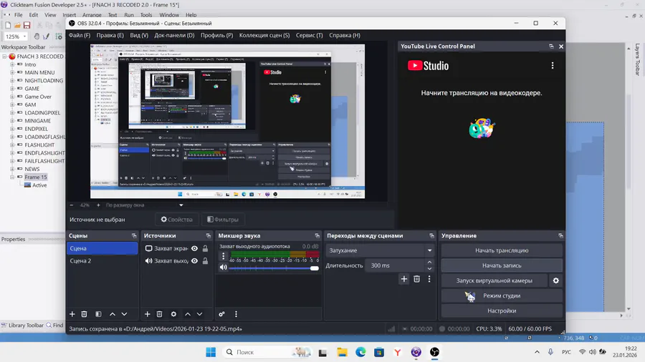This screenshot has height=362, width=645.
Task: Remove selected source with trash icon
Action: click(x=159, y=314)
